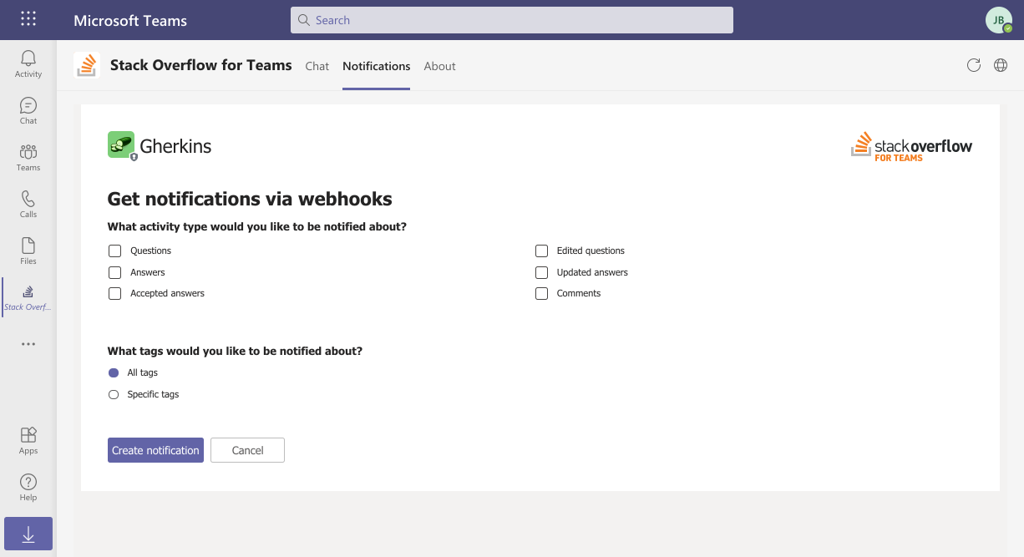This screenshot has height=557, width=1024.
Task: Check the Accepted answers checkbox
Action: [115, 293]
